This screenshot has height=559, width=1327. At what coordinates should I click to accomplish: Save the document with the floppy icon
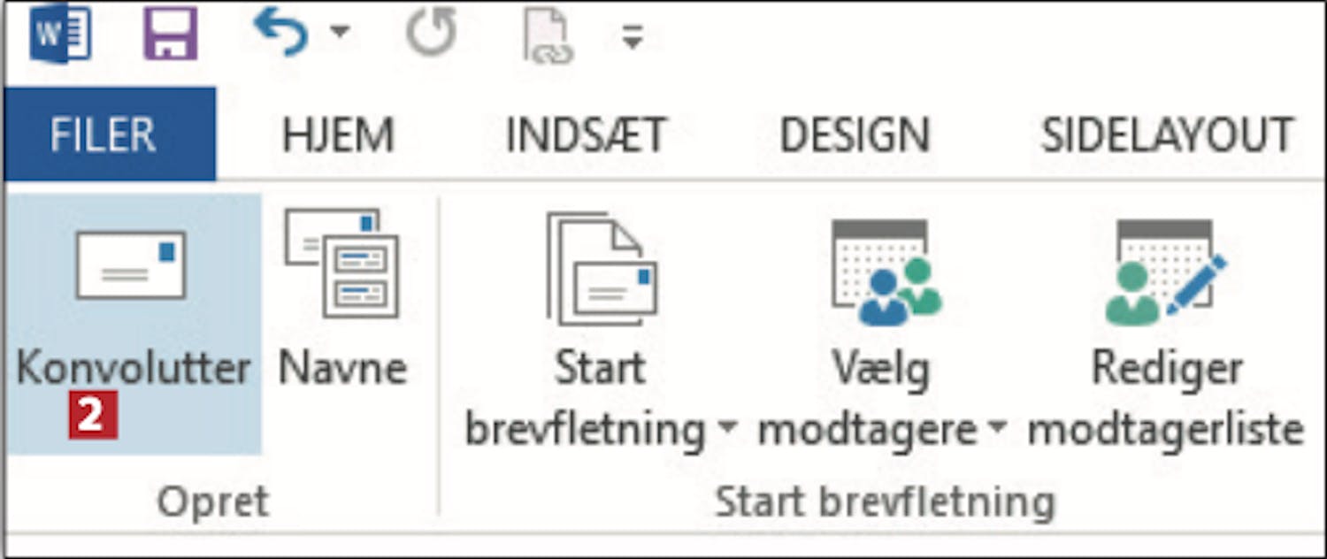(170, 34)
